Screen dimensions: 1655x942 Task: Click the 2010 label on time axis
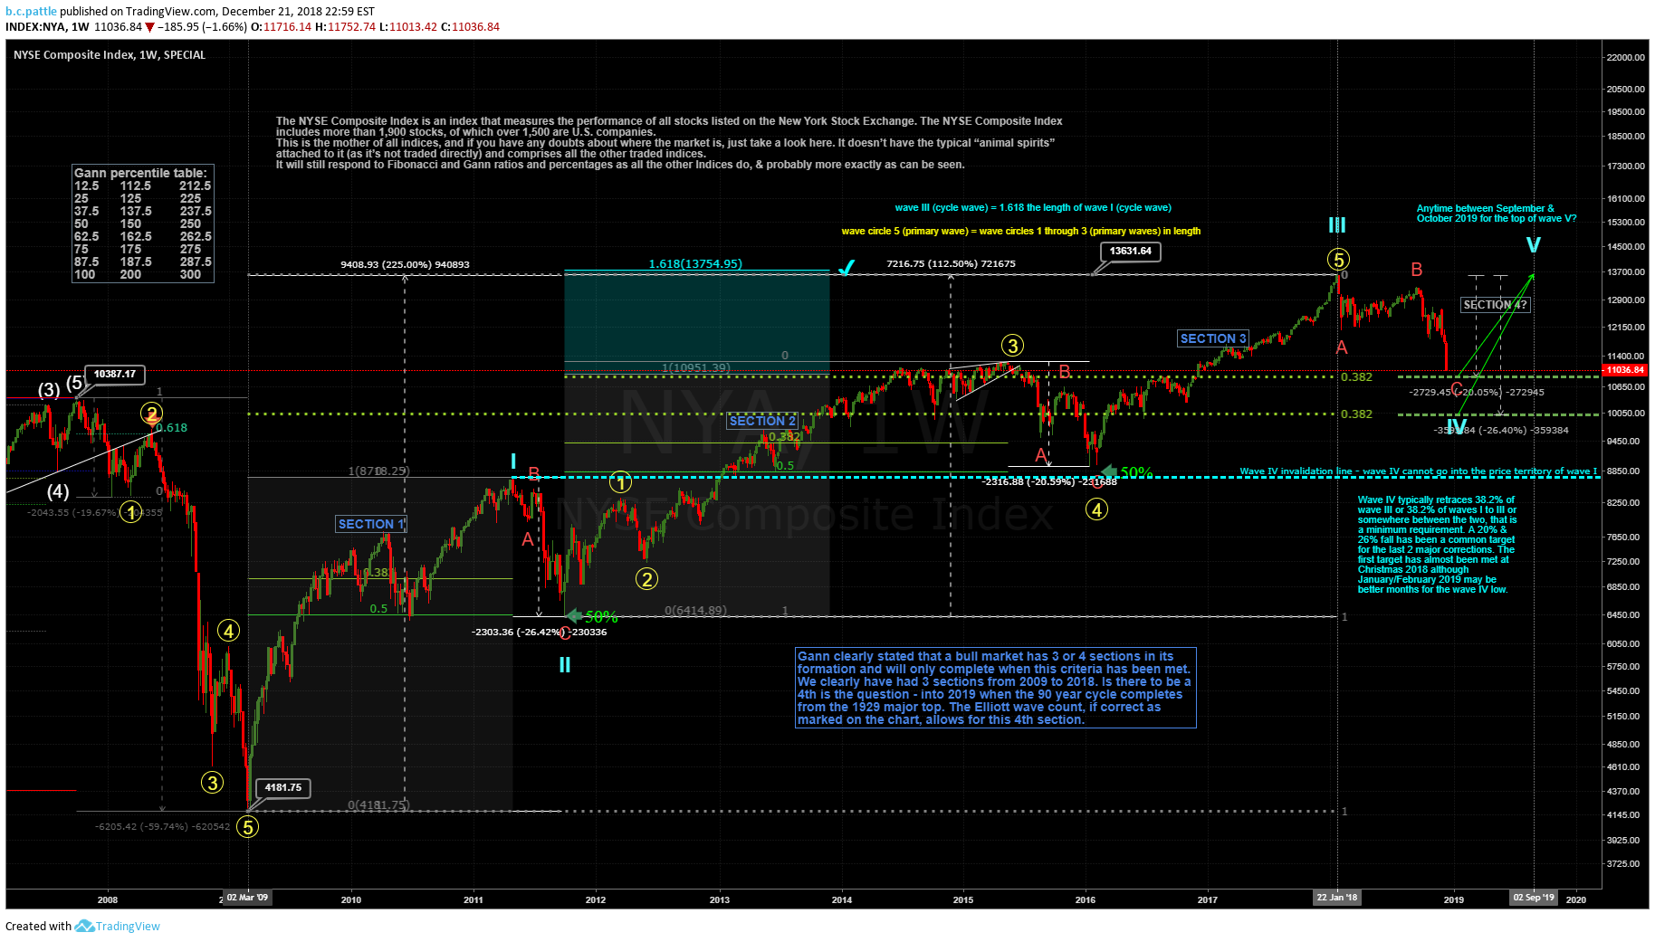[351, 899]
